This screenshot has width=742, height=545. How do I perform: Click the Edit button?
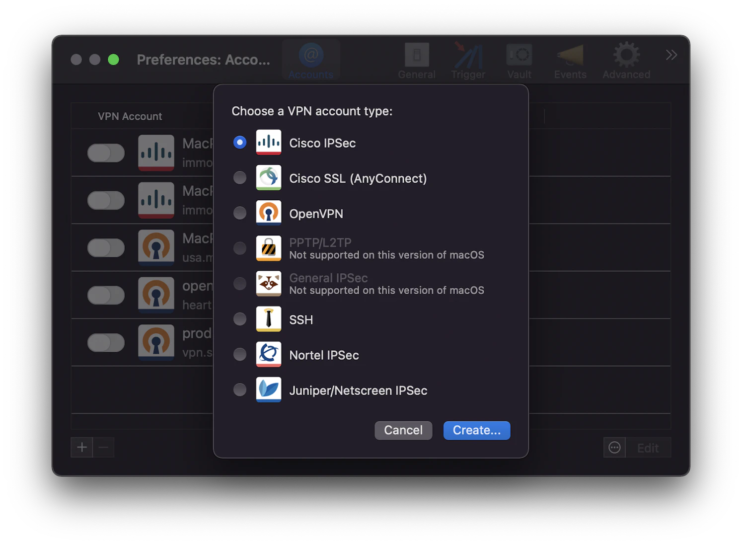tap(648, 448)
